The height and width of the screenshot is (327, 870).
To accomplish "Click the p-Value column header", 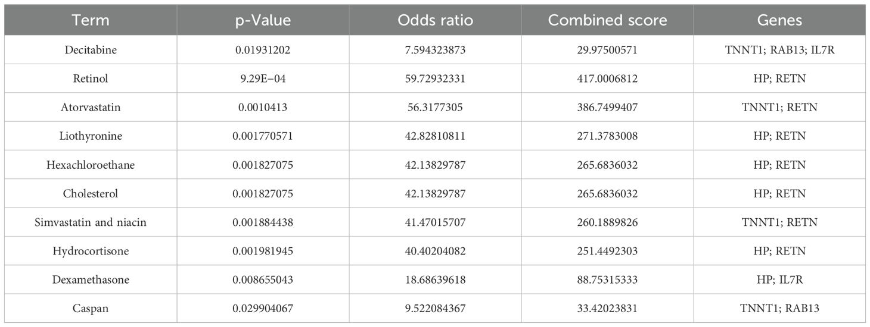I will (x=263, y=20).
